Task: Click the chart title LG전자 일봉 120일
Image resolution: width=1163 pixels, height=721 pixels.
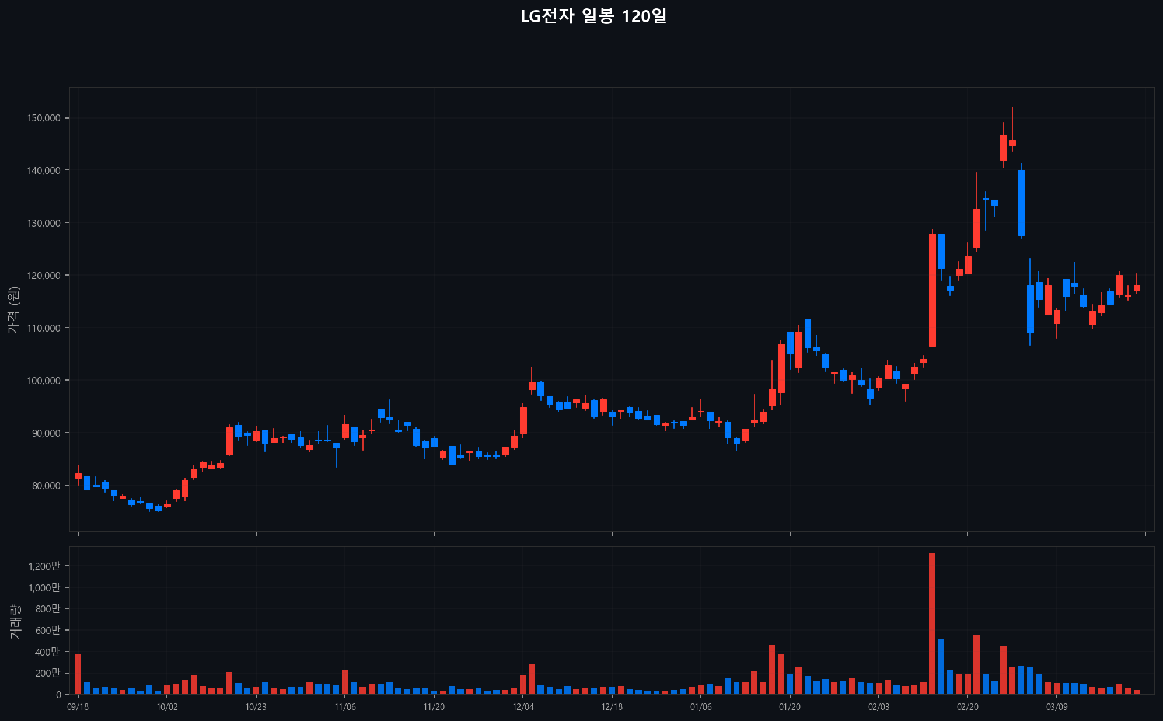Action: pyautogui.click(x=593, y=16)
